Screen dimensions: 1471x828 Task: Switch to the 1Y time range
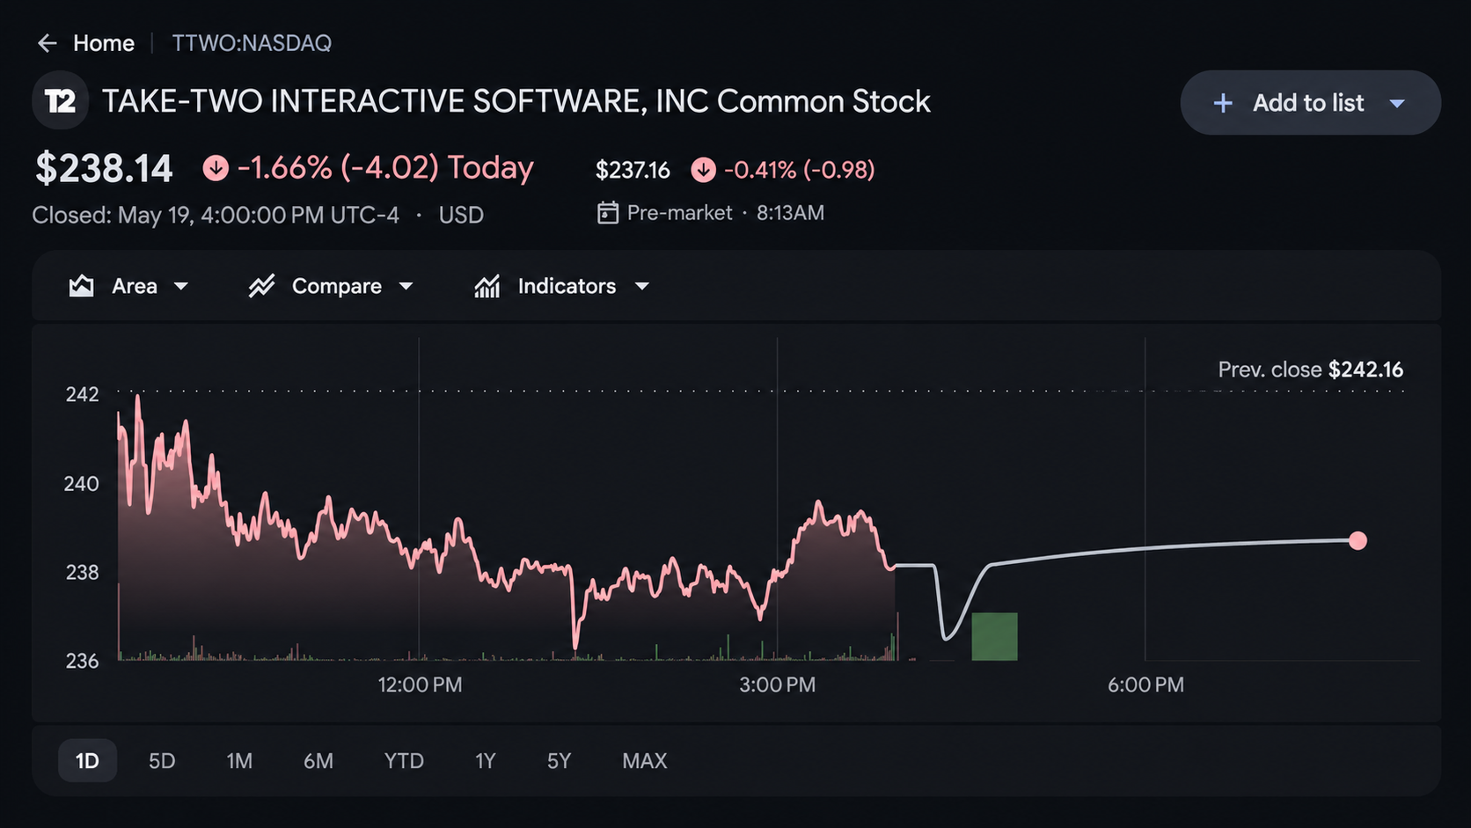click(x=486, y=761)
